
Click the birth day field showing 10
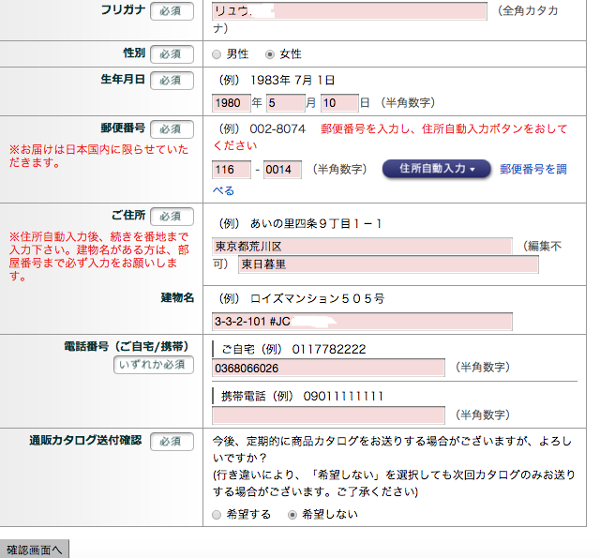tap(339, 103)
